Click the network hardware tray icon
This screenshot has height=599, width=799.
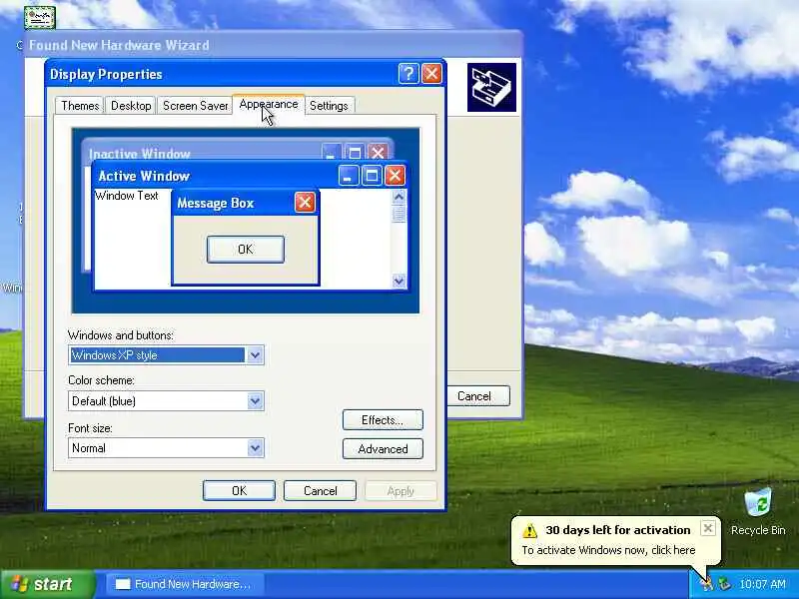click(724, 584)
